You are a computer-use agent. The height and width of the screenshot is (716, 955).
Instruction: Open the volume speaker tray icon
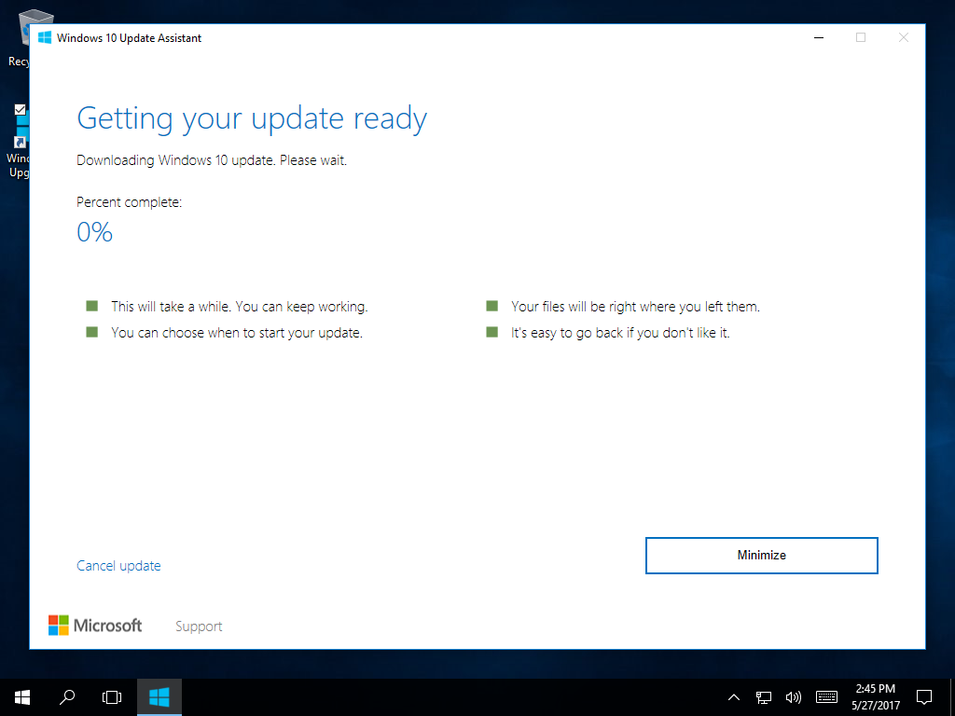point(793,697)
